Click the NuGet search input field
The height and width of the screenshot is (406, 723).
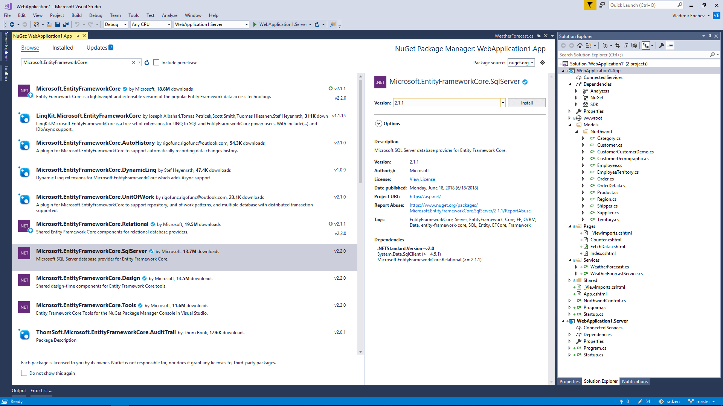(x=76, y=62)
